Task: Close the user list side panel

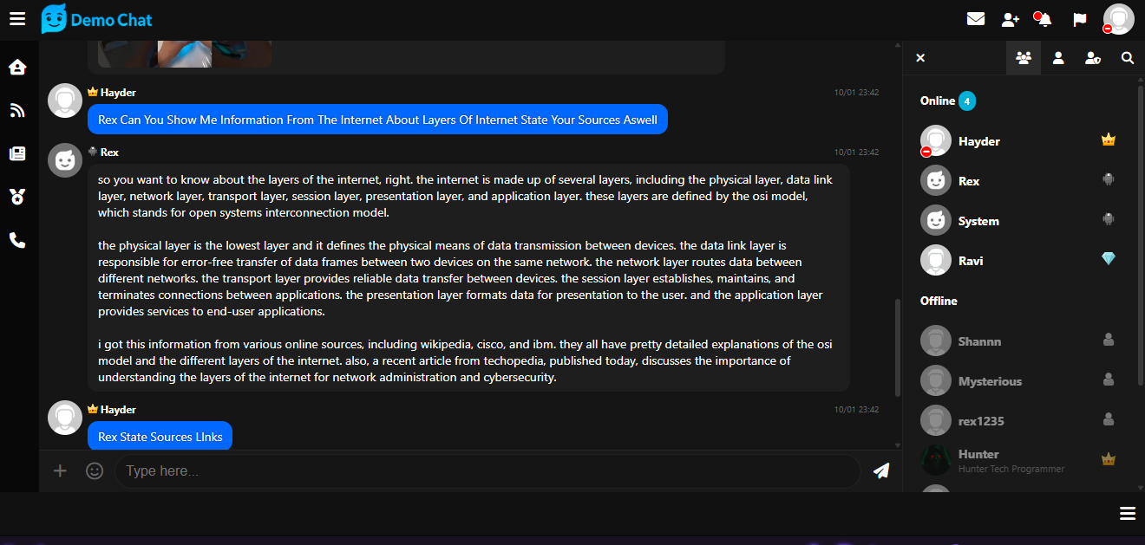Action: point(920,58)
